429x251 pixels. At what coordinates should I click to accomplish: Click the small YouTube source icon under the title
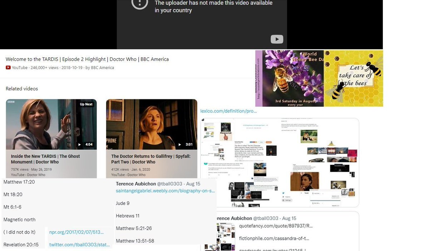coord(8,67)
